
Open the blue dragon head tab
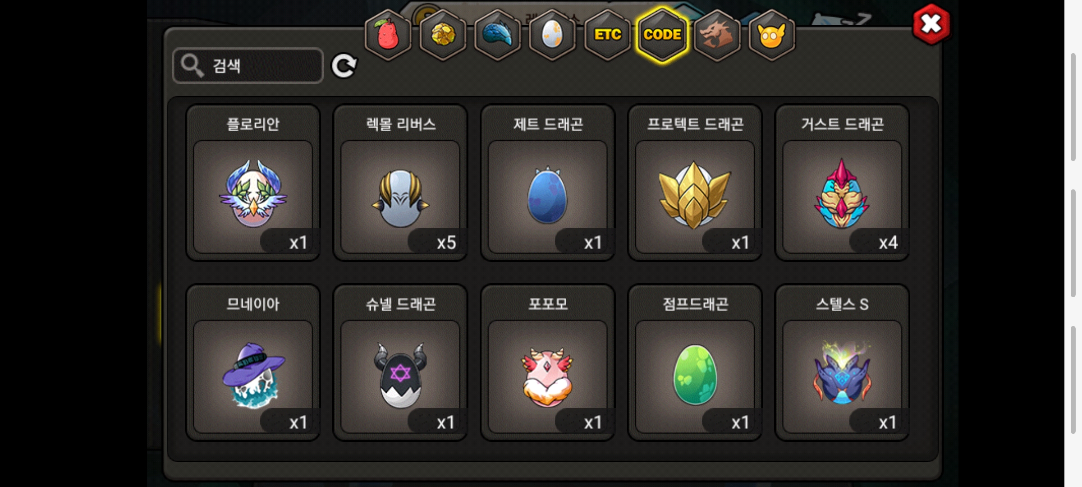(x=498, y=35)
